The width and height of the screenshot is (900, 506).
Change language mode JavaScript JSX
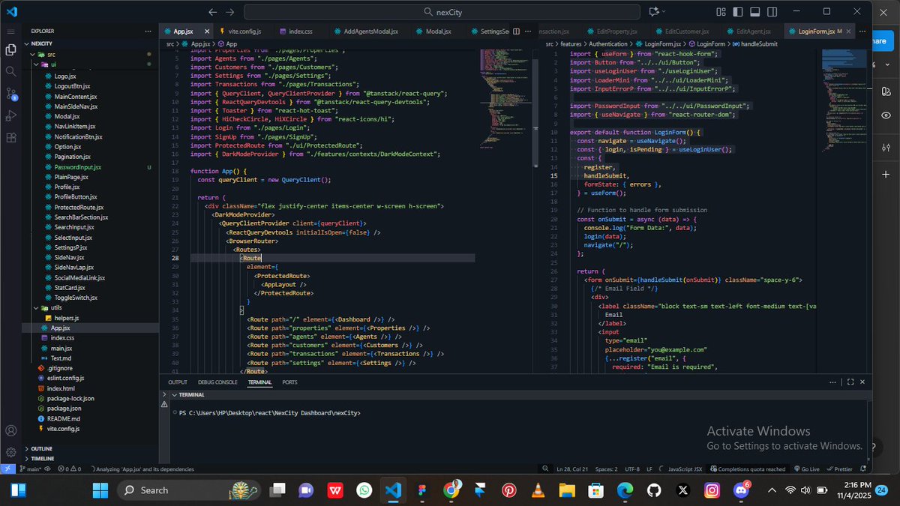pyautogui.click(x=685, y=469)
